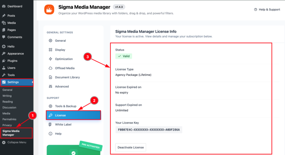Click the Settings sliders icon
This screenshot has width=285, height=155.
4,82
